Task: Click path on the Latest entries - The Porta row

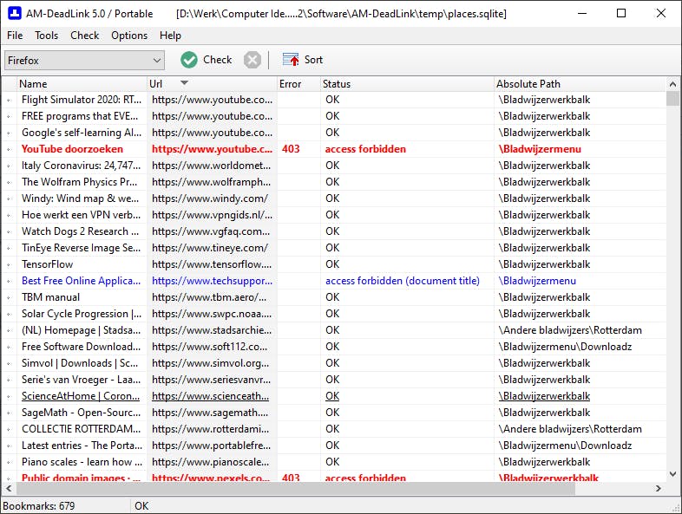Action: point(565,446)
